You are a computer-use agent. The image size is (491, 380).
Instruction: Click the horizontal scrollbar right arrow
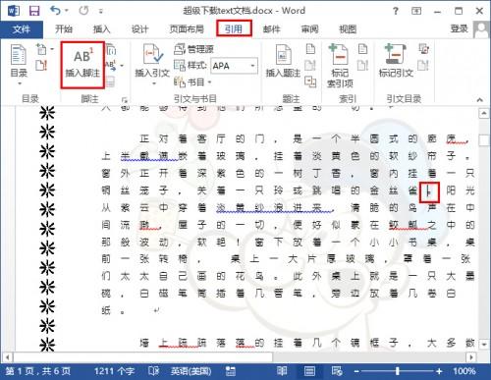coord(471,356)
